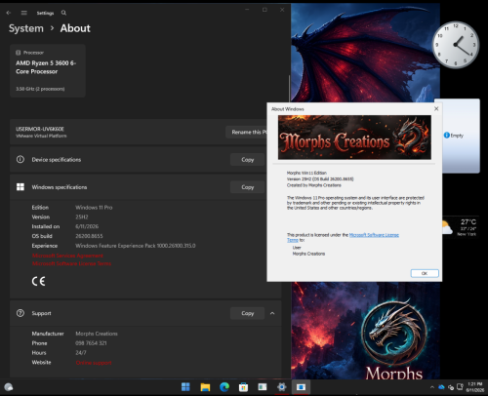
Task: Open the Microsoft Services Agreement link
Action: (67, 256)
